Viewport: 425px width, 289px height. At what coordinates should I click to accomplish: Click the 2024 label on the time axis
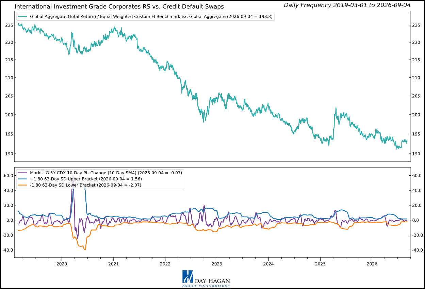coord(268,264)
